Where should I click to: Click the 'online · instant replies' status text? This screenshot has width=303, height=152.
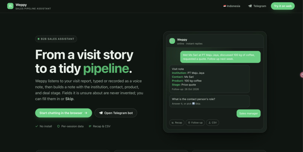click(x=190, y=44)
